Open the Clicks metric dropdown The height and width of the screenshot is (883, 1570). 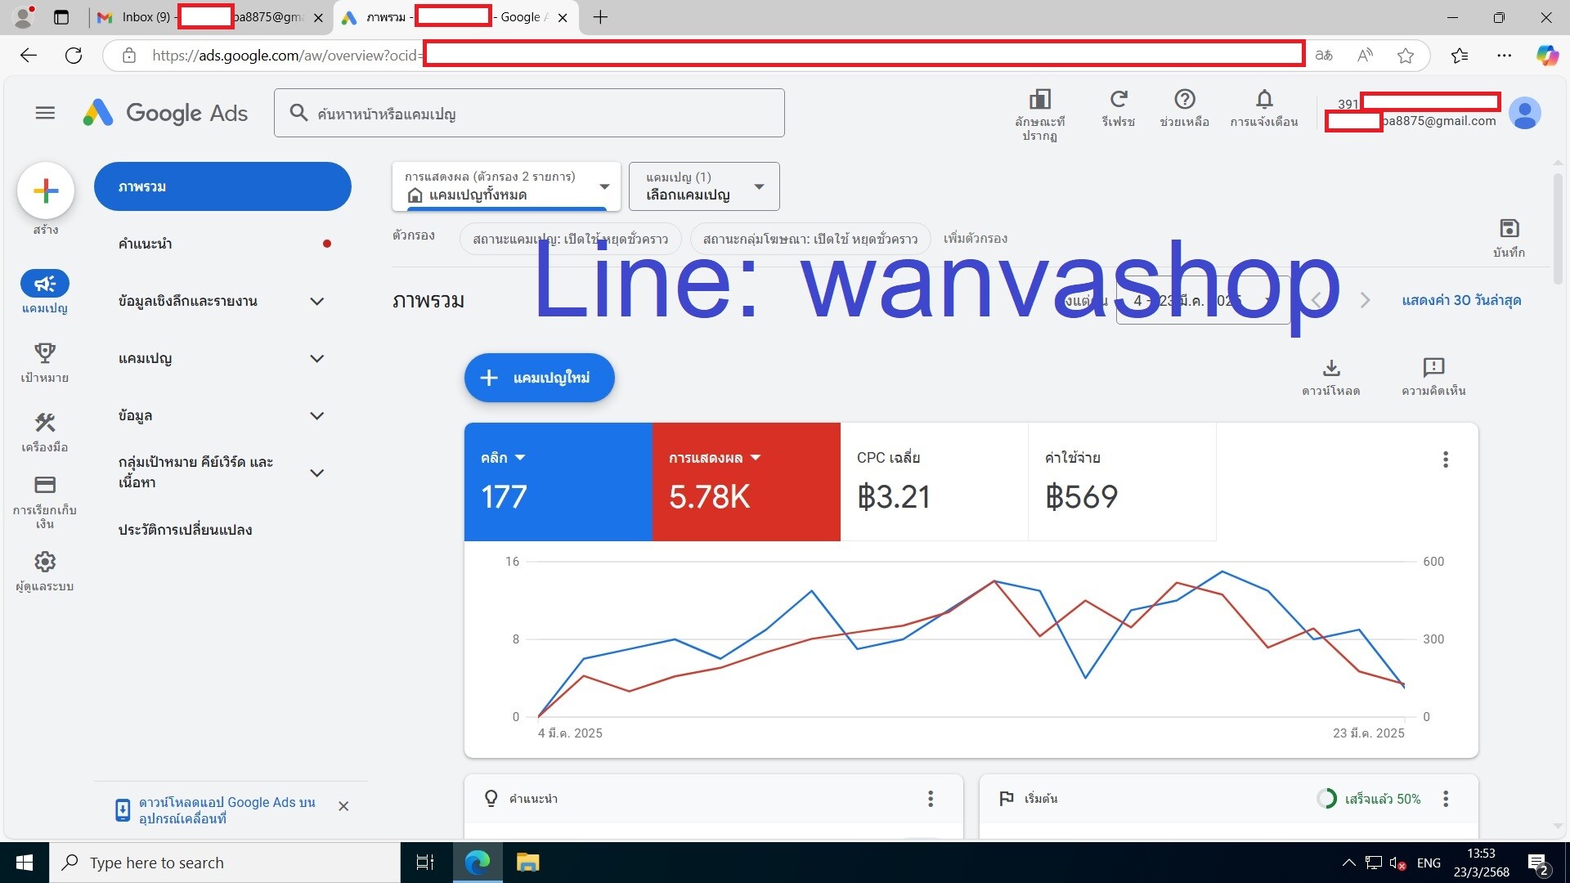click(x=503, y=458)
